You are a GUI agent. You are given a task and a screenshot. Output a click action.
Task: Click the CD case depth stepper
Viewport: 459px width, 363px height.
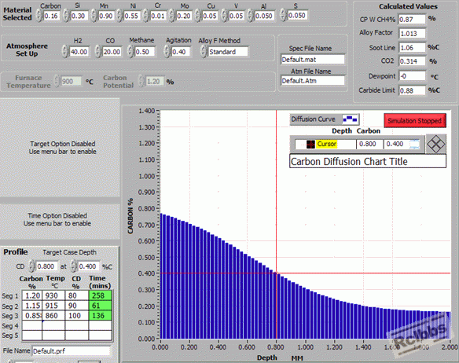(31, 266)
